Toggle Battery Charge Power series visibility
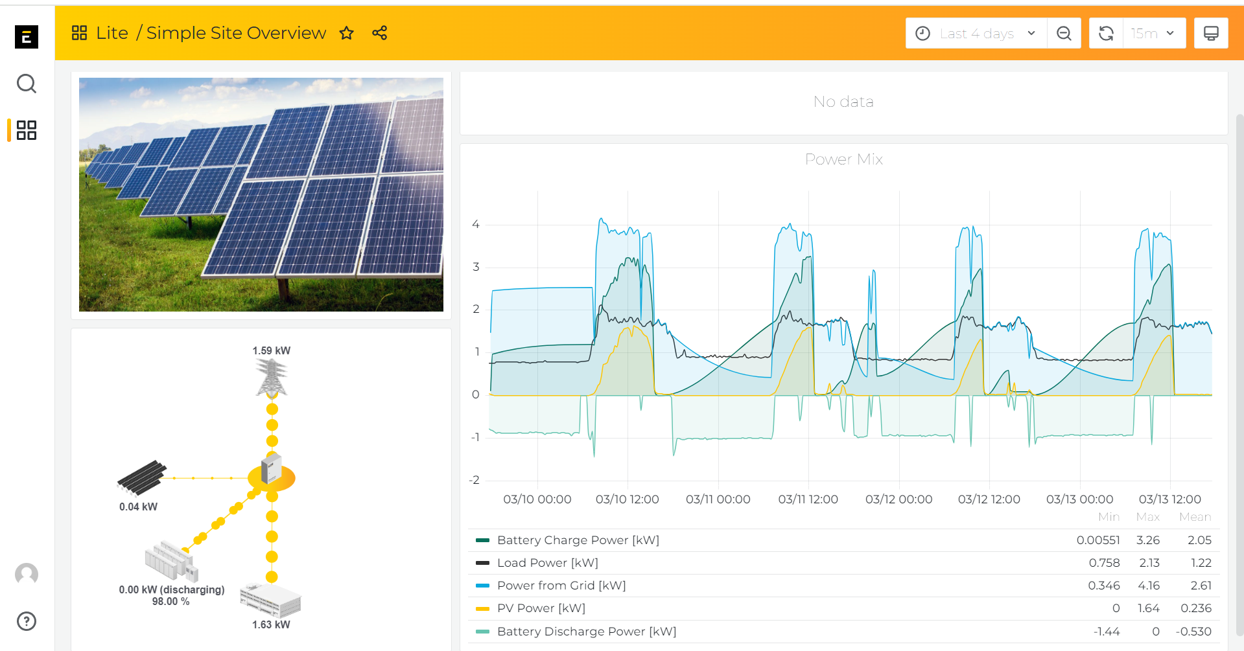Viewport: 1244px width, 651px height. tap(578, 540)
